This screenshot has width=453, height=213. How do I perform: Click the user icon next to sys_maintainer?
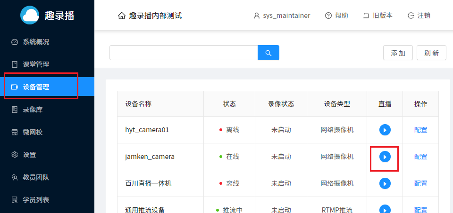coord(257,16)
